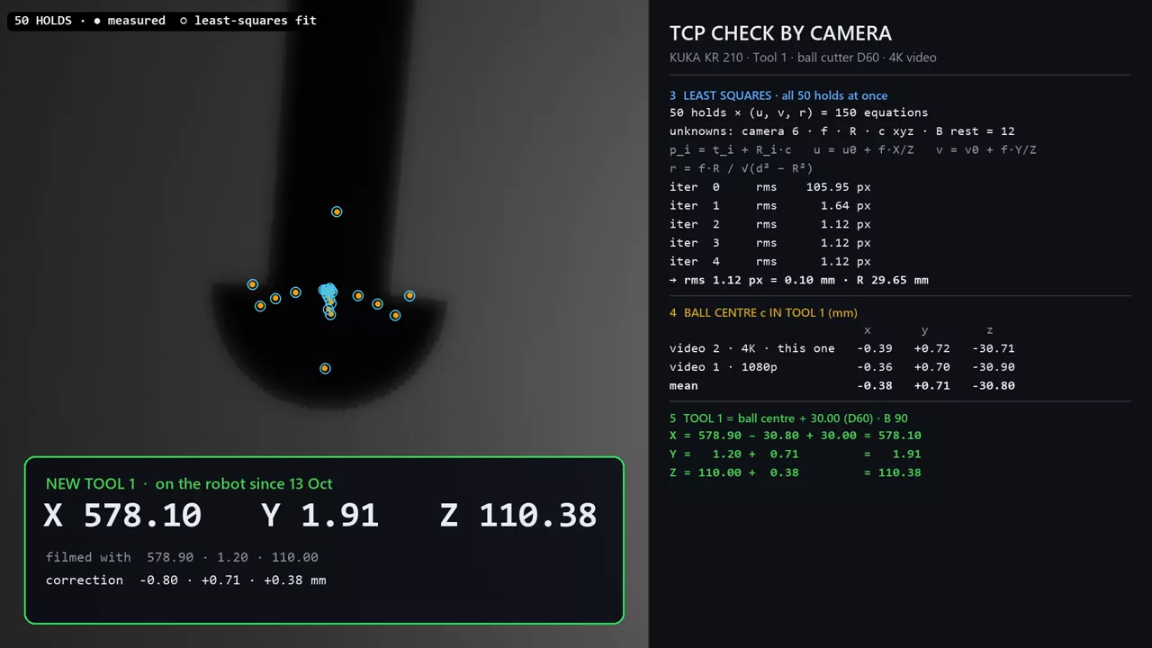
Task: Select the '5 TOOL 1 = ball centre + 30.00' heading
Action: (788, 418)
